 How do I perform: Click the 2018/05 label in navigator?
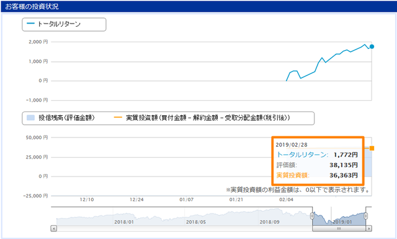196,222
